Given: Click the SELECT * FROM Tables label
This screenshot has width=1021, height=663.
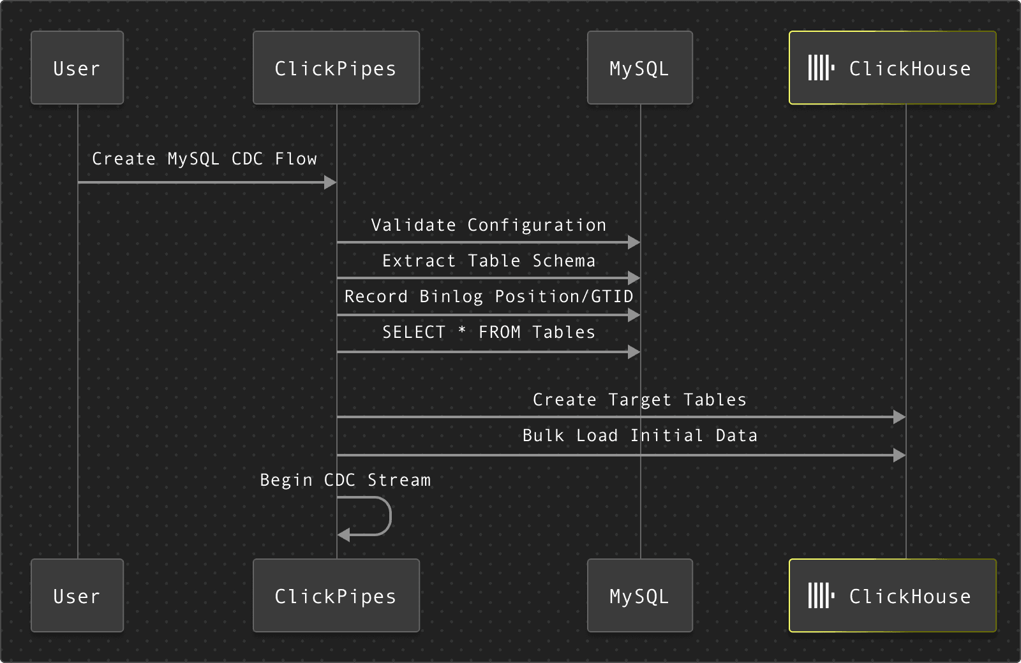Looking at the screenshot, I should (489, 332).
